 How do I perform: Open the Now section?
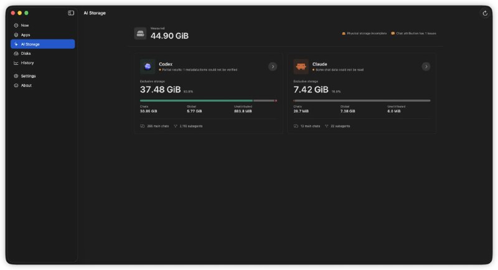[x=43, y=25]
